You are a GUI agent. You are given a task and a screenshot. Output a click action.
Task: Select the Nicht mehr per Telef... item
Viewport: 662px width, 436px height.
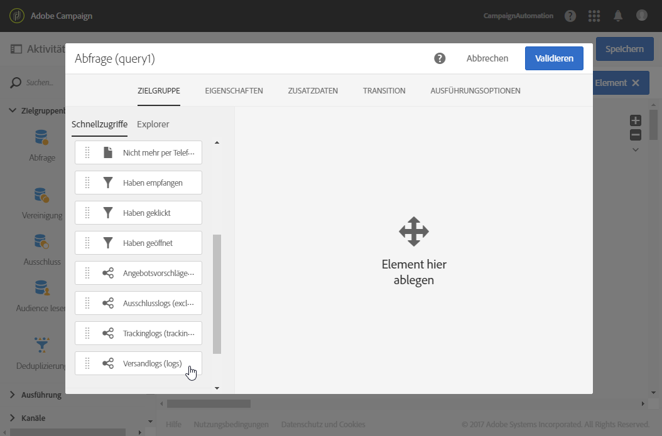138,152
